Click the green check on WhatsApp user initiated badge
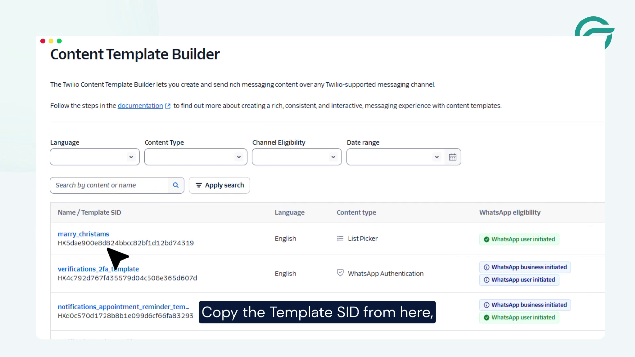The width and height of the screenshot is (635, 357). [487, 239]
